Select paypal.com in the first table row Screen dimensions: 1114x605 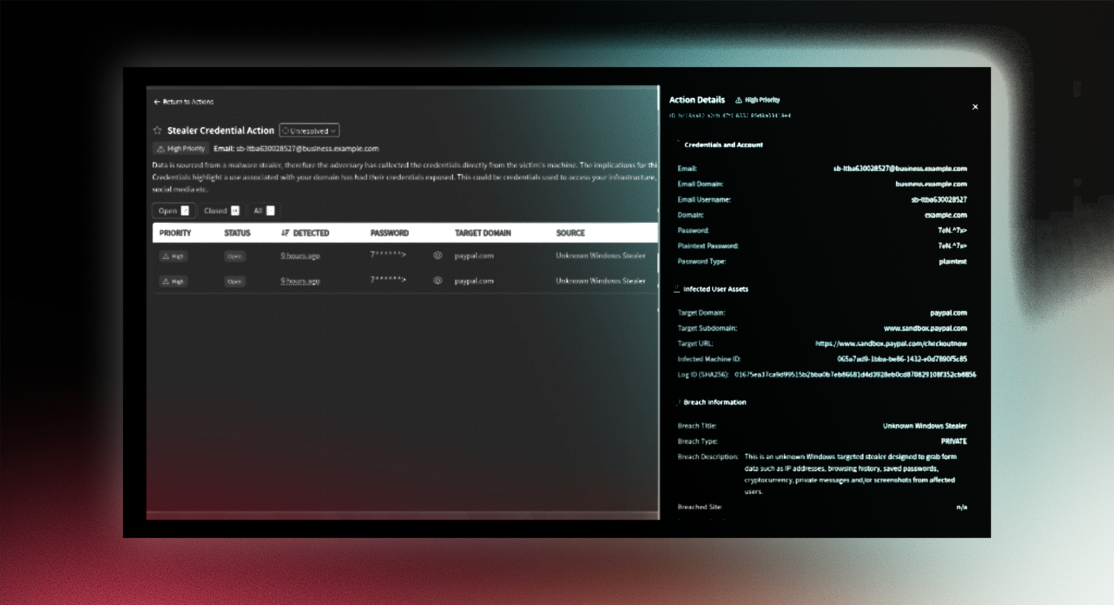[474, 256]
